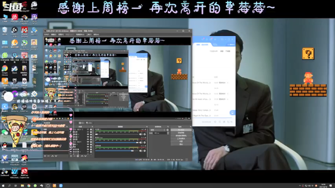This screenshot has width=335, height=188.
Task: Open transition properties gear in Scene Transitions
Action: [x=167, y=130]
